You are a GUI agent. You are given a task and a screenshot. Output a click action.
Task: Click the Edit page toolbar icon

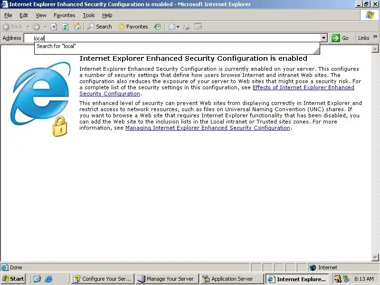(x=198, y=27)
